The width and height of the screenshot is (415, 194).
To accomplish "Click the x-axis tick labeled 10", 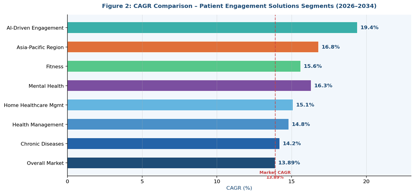I will click(217, 181).
